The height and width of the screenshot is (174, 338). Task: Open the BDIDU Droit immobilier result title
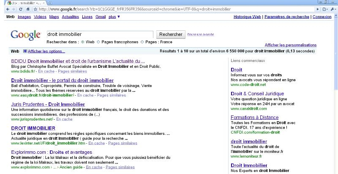pyautogui.click(x=78, y=61)
